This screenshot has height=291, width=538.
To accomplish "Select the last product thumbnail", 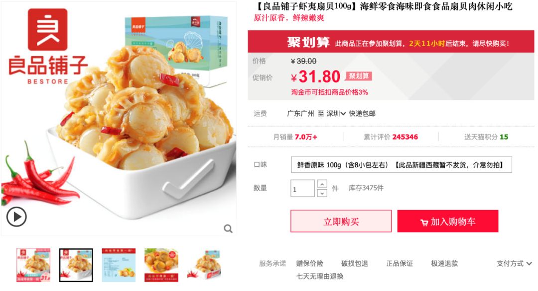I will tap(204, 265).
